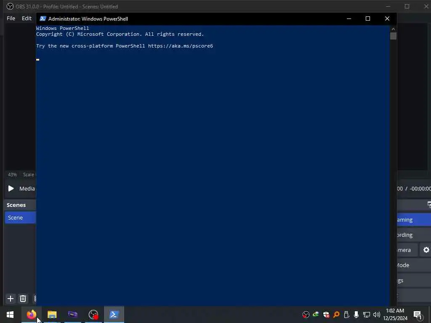
Task: Play the media source in OBS
Action: point(11,188)
